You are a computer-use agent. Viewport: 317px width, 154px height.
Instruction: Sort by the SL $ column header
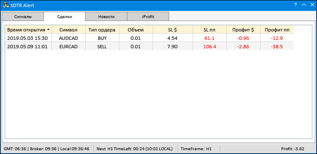[173, 30]
